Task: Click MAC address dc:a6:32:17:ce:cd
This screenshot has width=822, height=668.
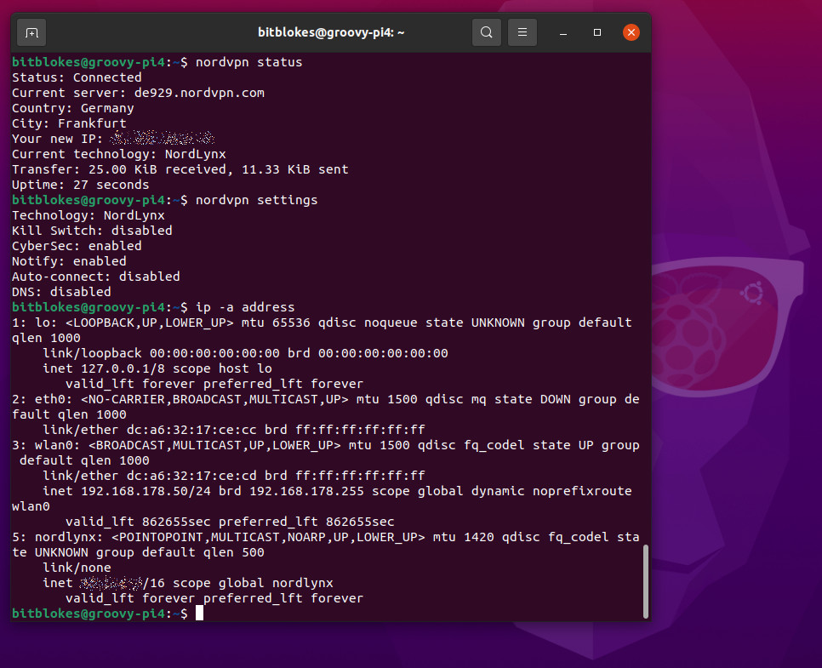Action: [x=191, y=476]
